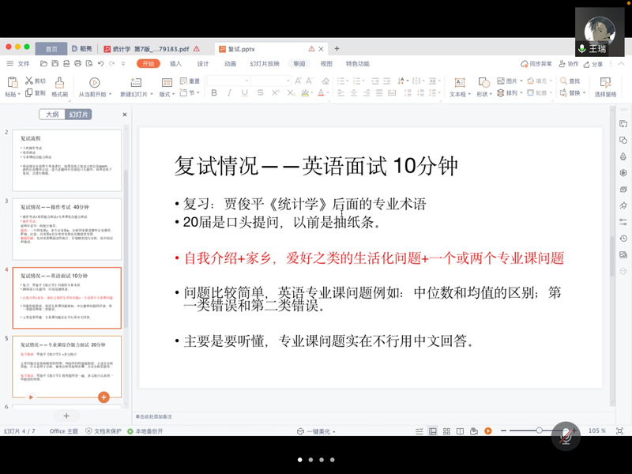Expand the 新建幻灯片 dropdown

pos(151,94)
